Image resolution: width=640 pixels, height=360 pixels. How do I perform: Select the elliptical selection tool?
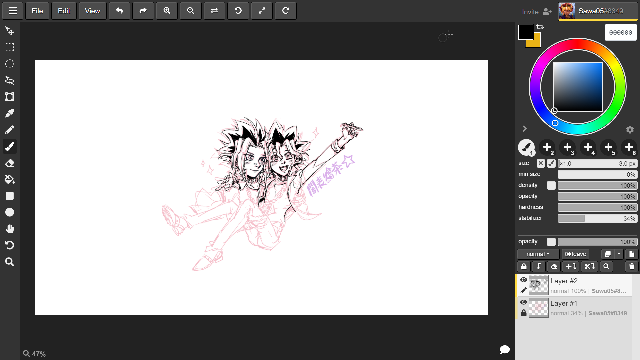coord(10,64)
